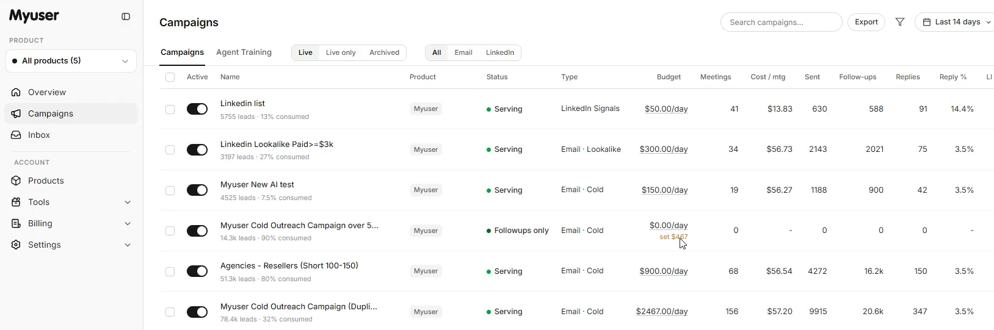Sort by Budget column header
This screenshot has width=994, height=330.
coord(669,77)
